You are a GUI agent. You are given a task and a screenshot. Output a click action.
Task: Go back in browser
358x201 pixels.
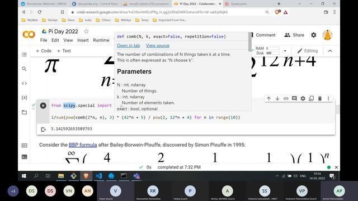pos(23,12)
